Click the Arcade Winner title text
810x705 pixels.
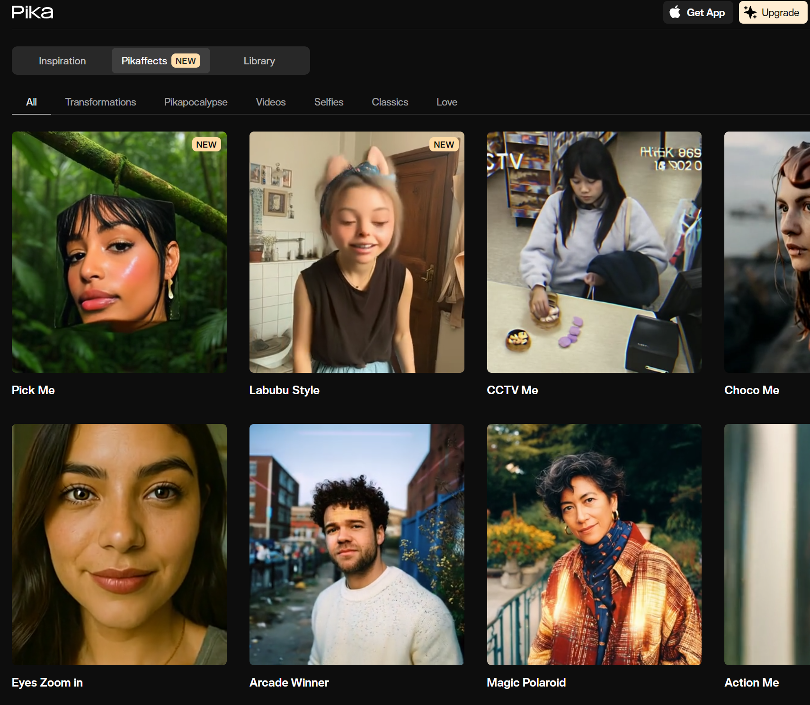289,682
